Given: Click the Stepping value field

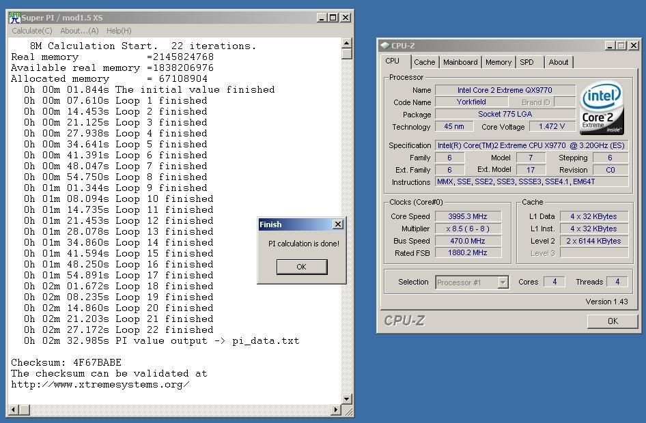Looking at the screenshot, I should pos(610,158).
